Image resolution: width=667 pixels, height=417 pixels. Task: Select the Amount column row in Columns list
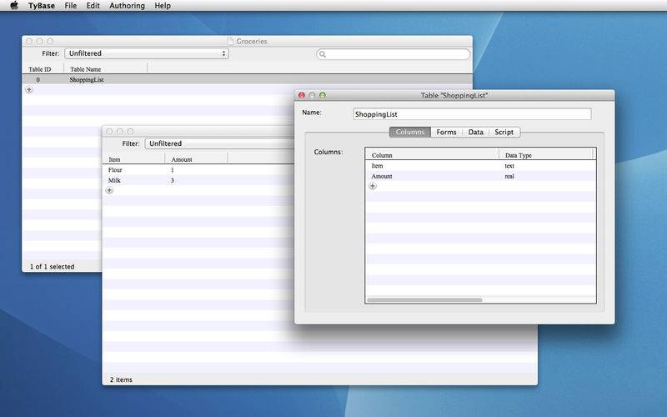pyautogui.click(x=481, y=176)
